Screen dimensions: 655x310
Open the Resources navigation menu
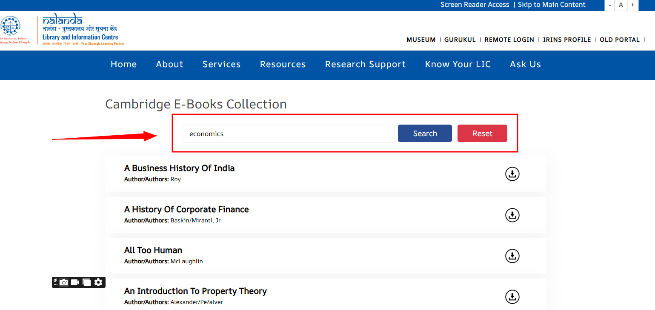(283, 64)
